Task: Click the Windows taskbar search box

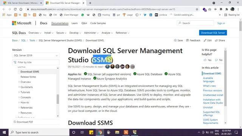Action: [x=39, y=132]
